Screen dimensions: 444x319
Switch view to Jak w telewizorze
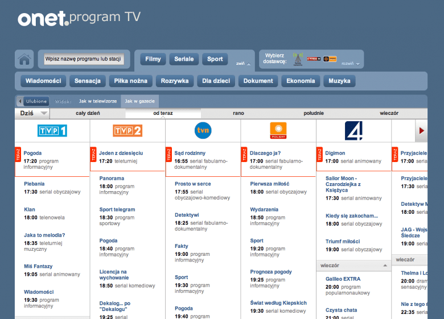point(98,101)
